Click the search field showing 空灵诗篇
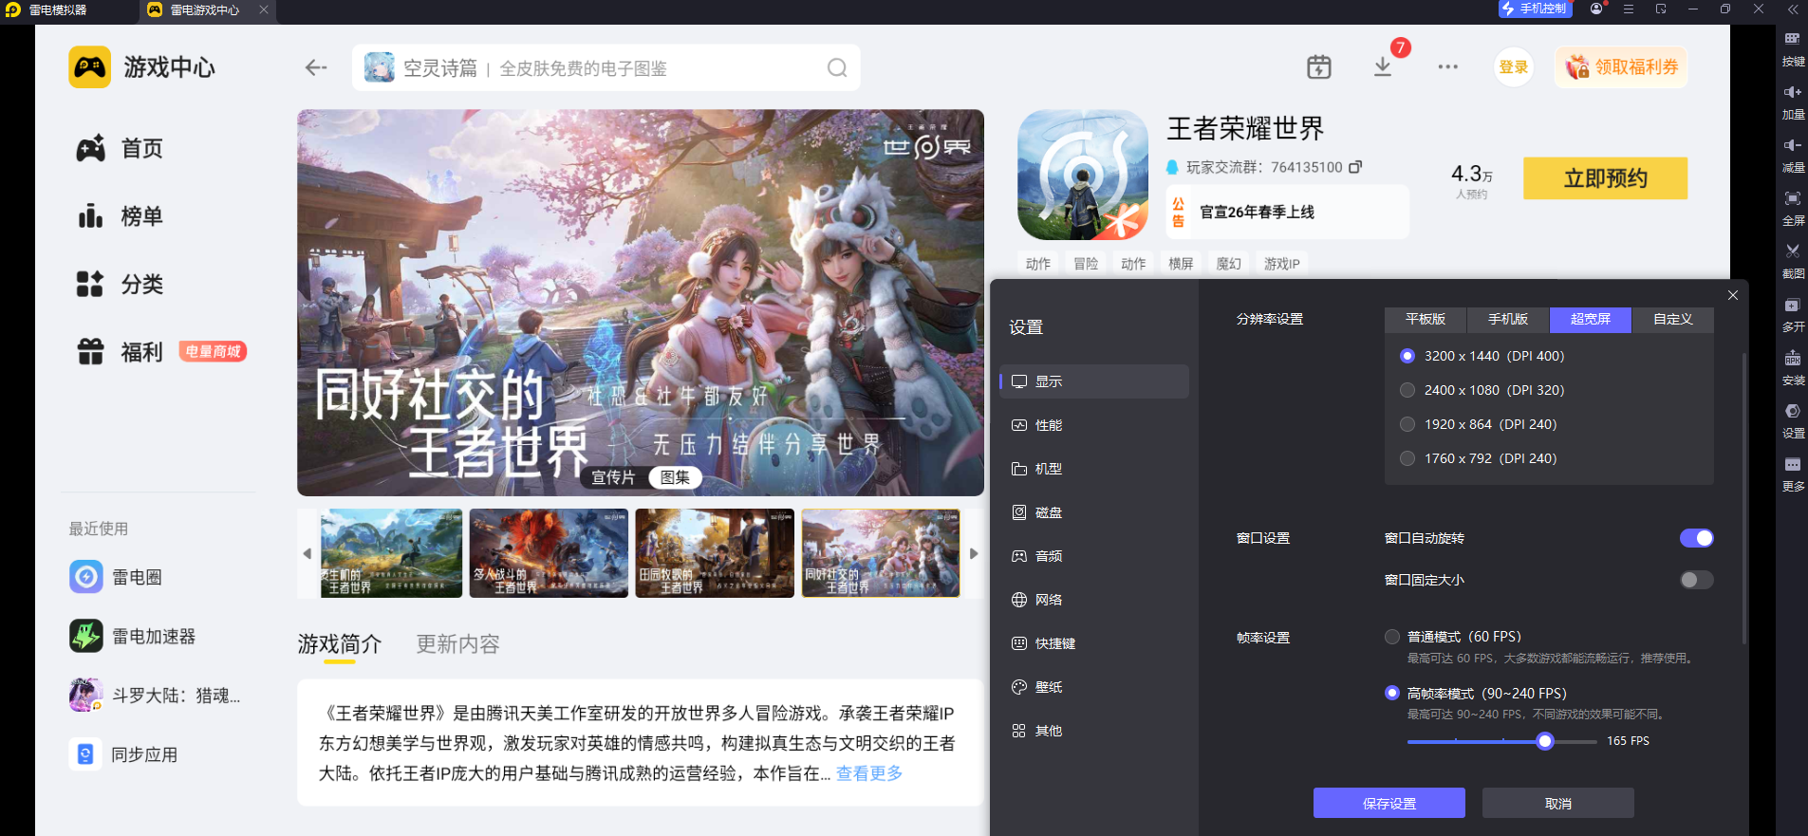This screenshot has width=1808, height=836. pyautogui.click(x=606, y=67)
